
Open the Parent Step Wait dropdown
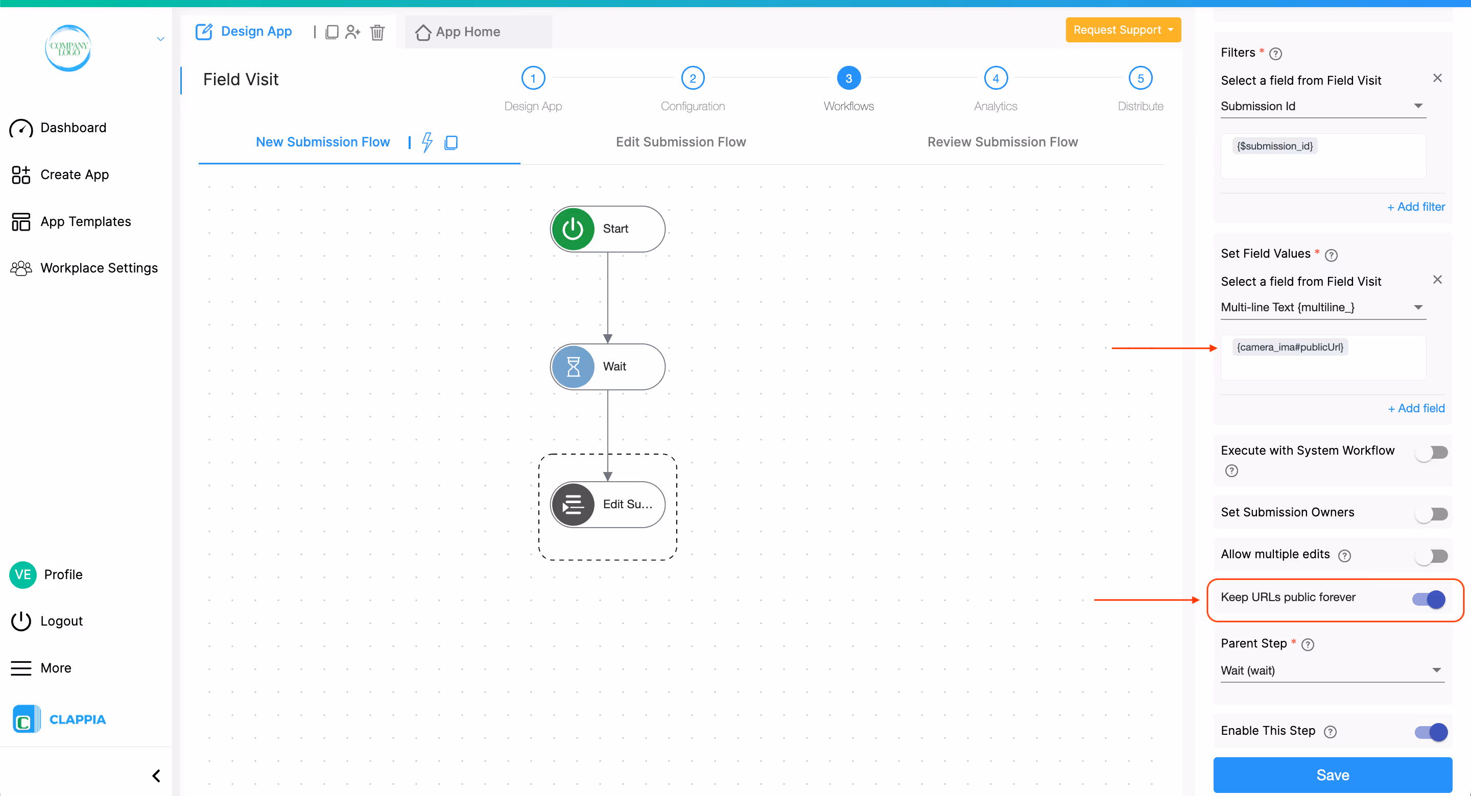pyautogui.click(x=1332, y=670)
